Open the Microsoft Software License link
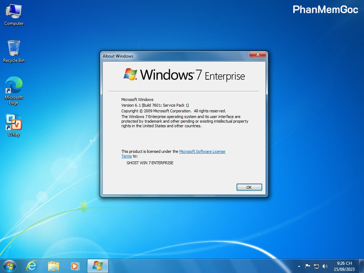This screenshot has height=273, width=364. click(202, 151)
